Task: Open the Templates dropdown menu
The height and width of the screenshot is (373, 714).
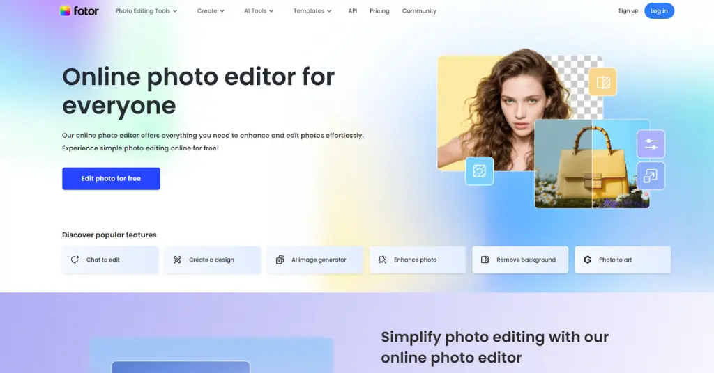Action: coord(312,11)
